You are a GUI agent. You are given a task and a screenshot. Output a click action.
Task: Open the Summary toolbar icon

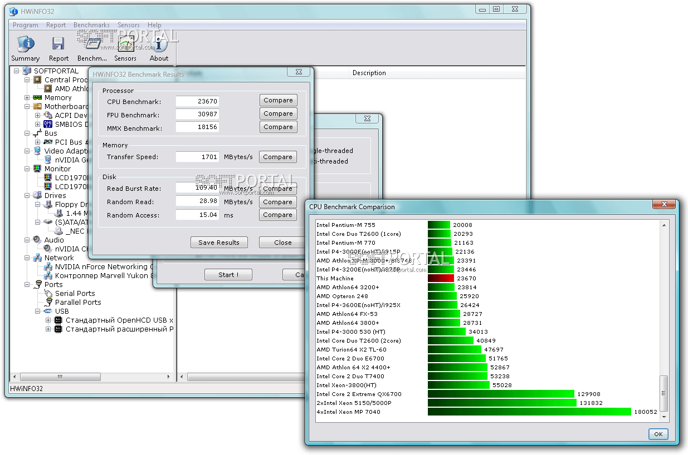(25, 44)
